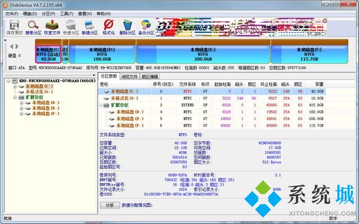Select 未格式化(G:) row in partition table
The image size is (359, 224).
(212, 98)
